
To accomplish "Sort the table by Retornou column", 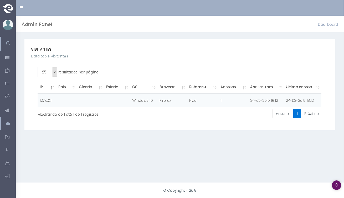I will coord(203,87).
